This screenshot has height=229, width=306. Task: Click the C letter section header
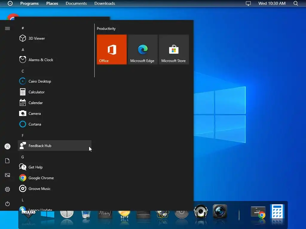23,71
